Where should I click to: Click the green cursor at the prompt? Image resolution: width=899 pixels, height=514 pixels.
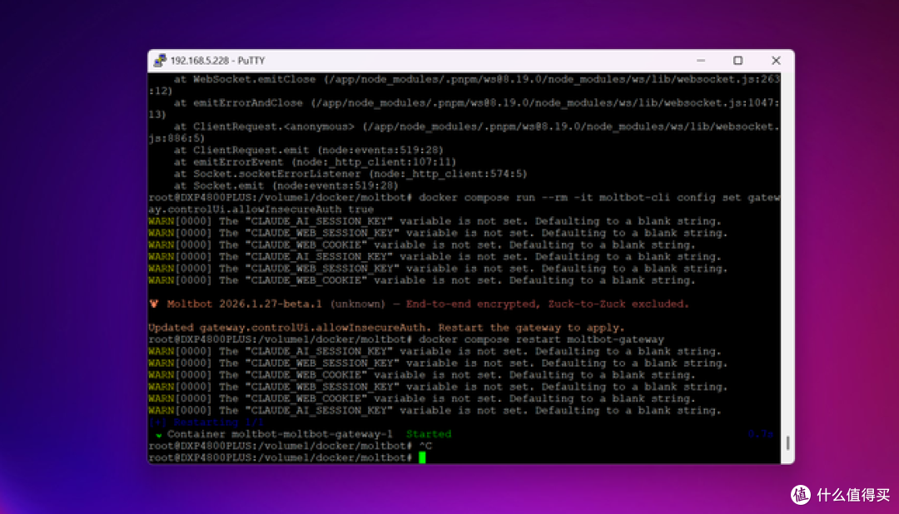[422, 457]
